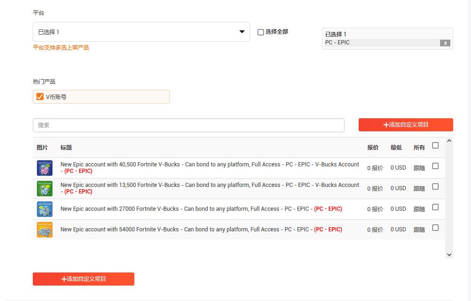Screen dimensions: 471x301
Task: Click 跟随 in the 54000 V-Bucks row
Action: click(x=419, y=229)
